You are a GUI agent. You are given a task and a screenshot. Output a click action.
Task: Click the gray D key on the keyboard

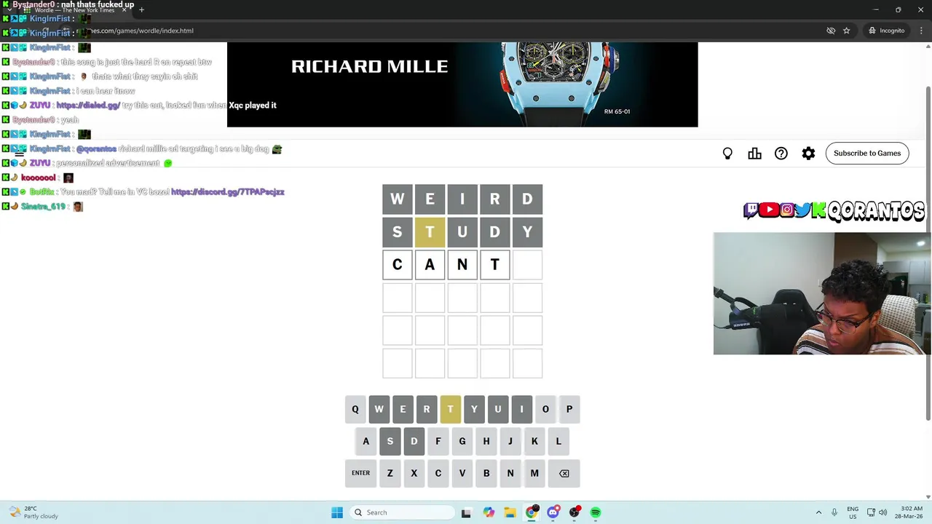[x=414, y=441]
